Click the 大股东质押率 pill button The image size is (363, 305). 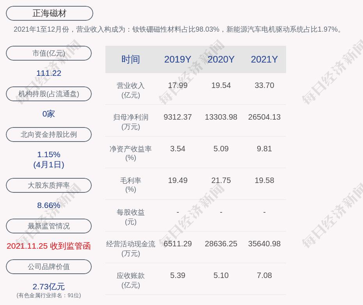[49, 185]
